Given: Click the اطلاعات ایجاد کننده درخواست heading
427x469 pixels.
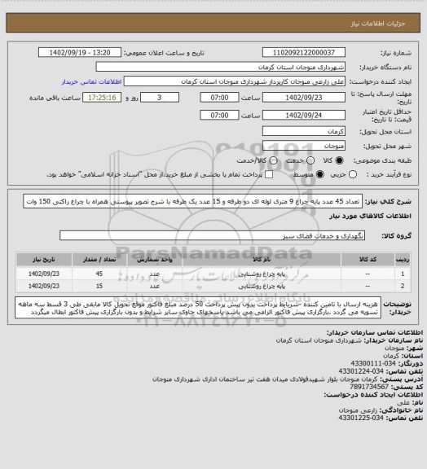Looking at the screenshot, I should [x=373, y=395].
